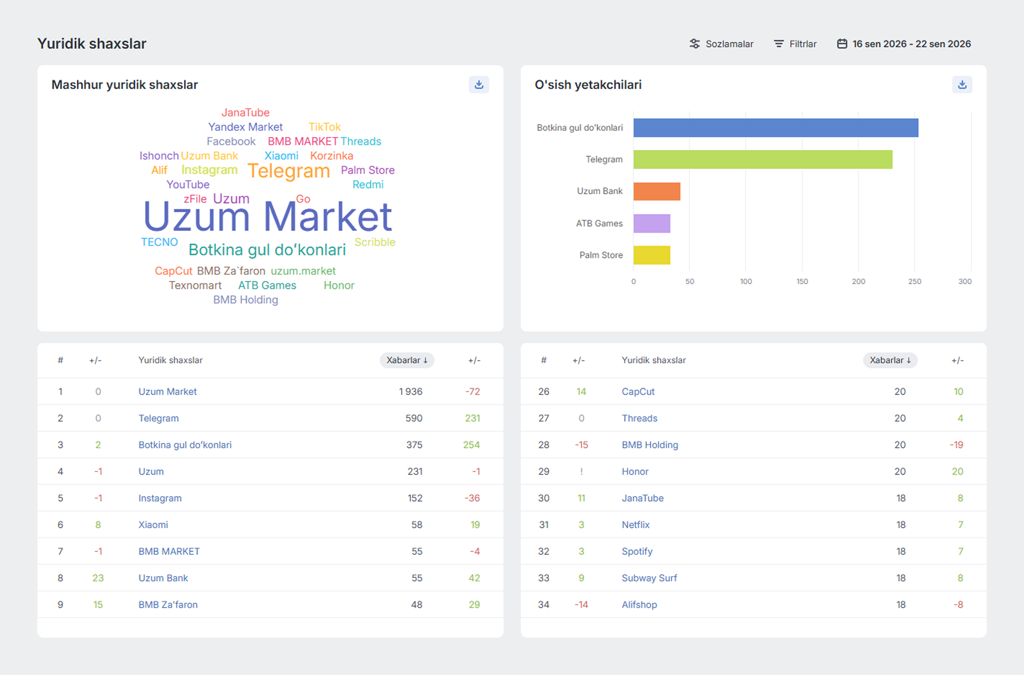Click BMB MARKET in the word cloud
Image resolution: width=1024 pixels, height=675 pixels.
coord(303,141)
